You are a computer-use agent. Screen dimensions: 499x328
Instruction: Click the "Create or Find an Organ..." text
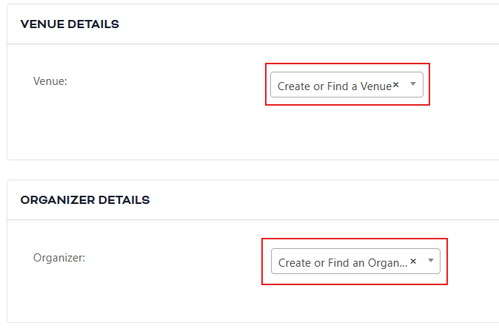click(342, 262)
